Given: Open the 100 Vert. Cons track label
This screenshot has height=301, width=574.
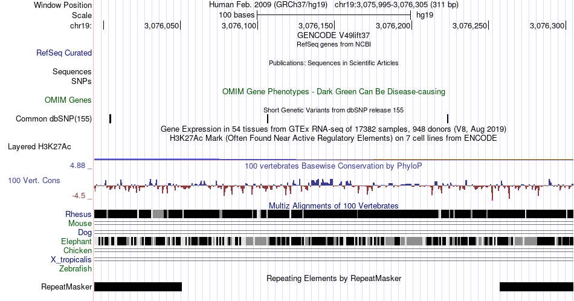Looking at the screenshot, I should (x=34, y=180).
